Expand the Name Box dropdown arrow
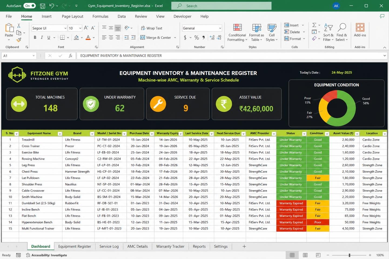The image size is (389, 259). pos(33,56)
